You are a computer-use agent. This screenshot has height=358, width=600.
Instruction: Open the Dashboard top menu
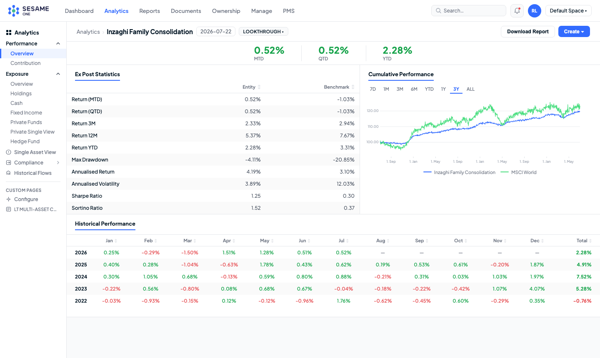(79, 11)
